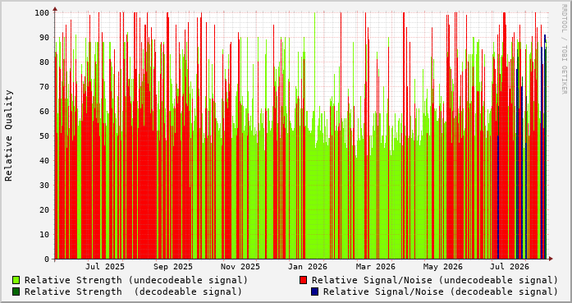Click the x-axis arrow tip at right end
572x303 pixels.
[551, 259]
